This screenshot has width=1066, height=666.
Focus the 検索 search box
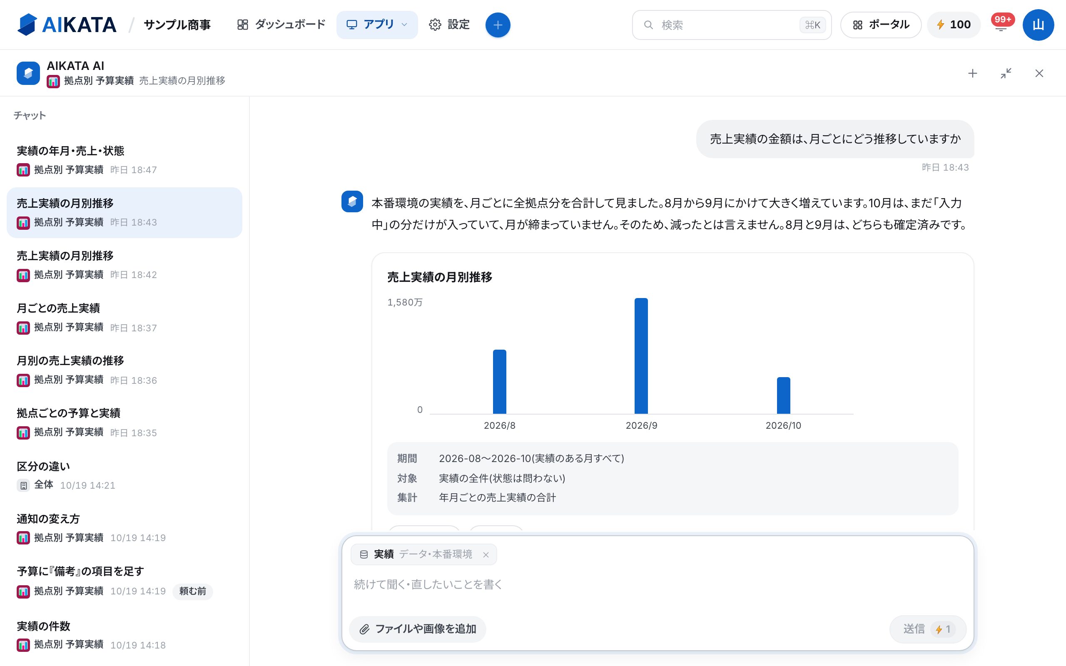[732, 25]
